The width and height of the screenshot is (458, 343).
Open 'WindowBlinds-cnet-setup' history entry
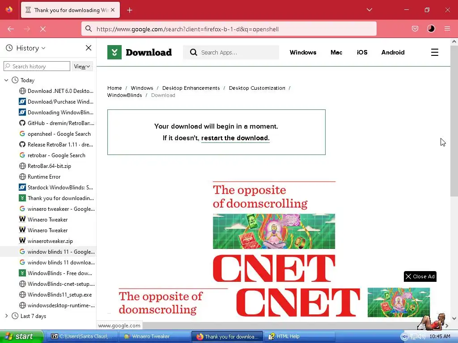[57, 284]
